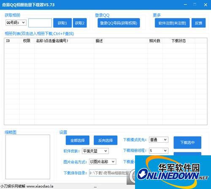Click the 获取2 button

(x=80, y=23)
